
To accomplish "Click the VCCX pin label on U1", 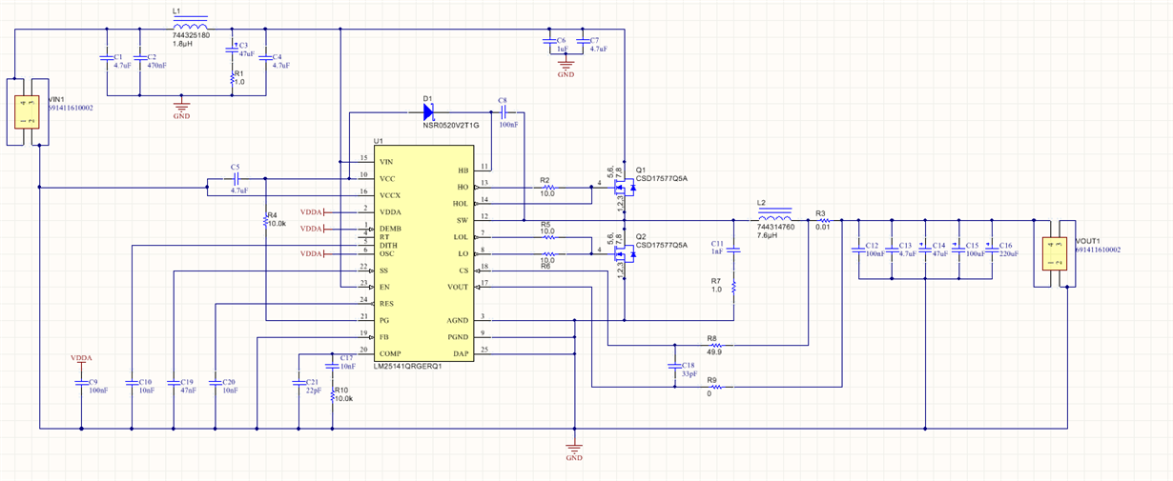I will coord(389,195).
